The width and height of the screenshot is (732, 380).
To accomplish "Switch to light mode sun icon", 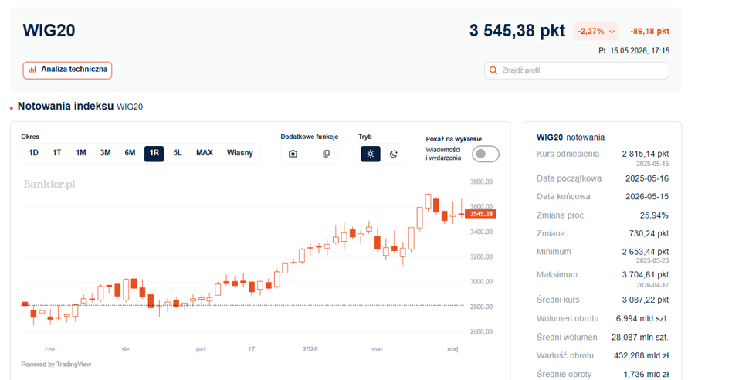I will 371,154.
